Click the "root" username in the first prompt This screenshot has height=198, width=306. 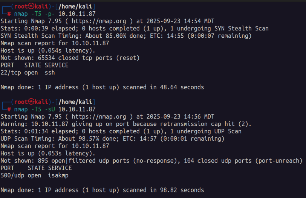tap(21, 7)
